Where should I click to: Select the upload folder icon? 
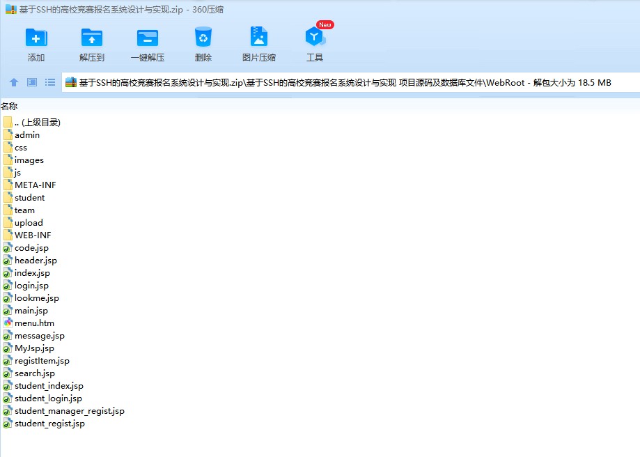click(8, 222)
